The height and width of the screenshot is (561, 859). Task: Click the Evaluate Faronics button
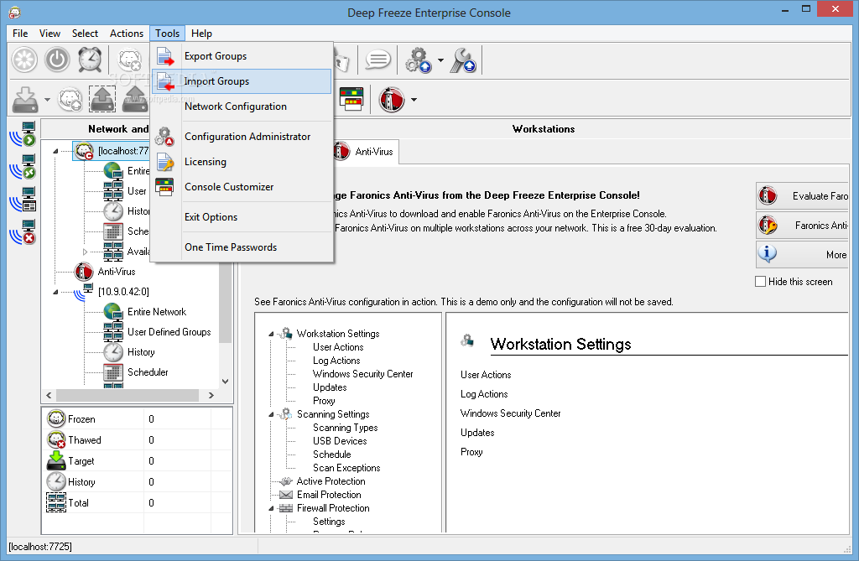[803, 195]
